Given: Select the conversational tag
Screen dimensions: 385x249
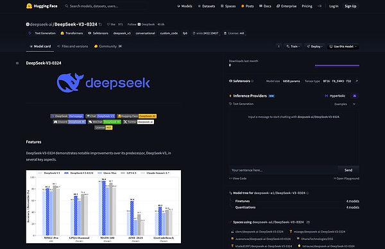Looking at the screenshot, I should coord(145,33).
